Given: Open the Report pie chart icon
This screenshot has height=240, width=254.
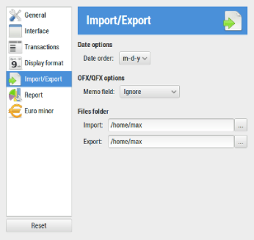Looking at the screenshot, I should [x=15, y=95].
